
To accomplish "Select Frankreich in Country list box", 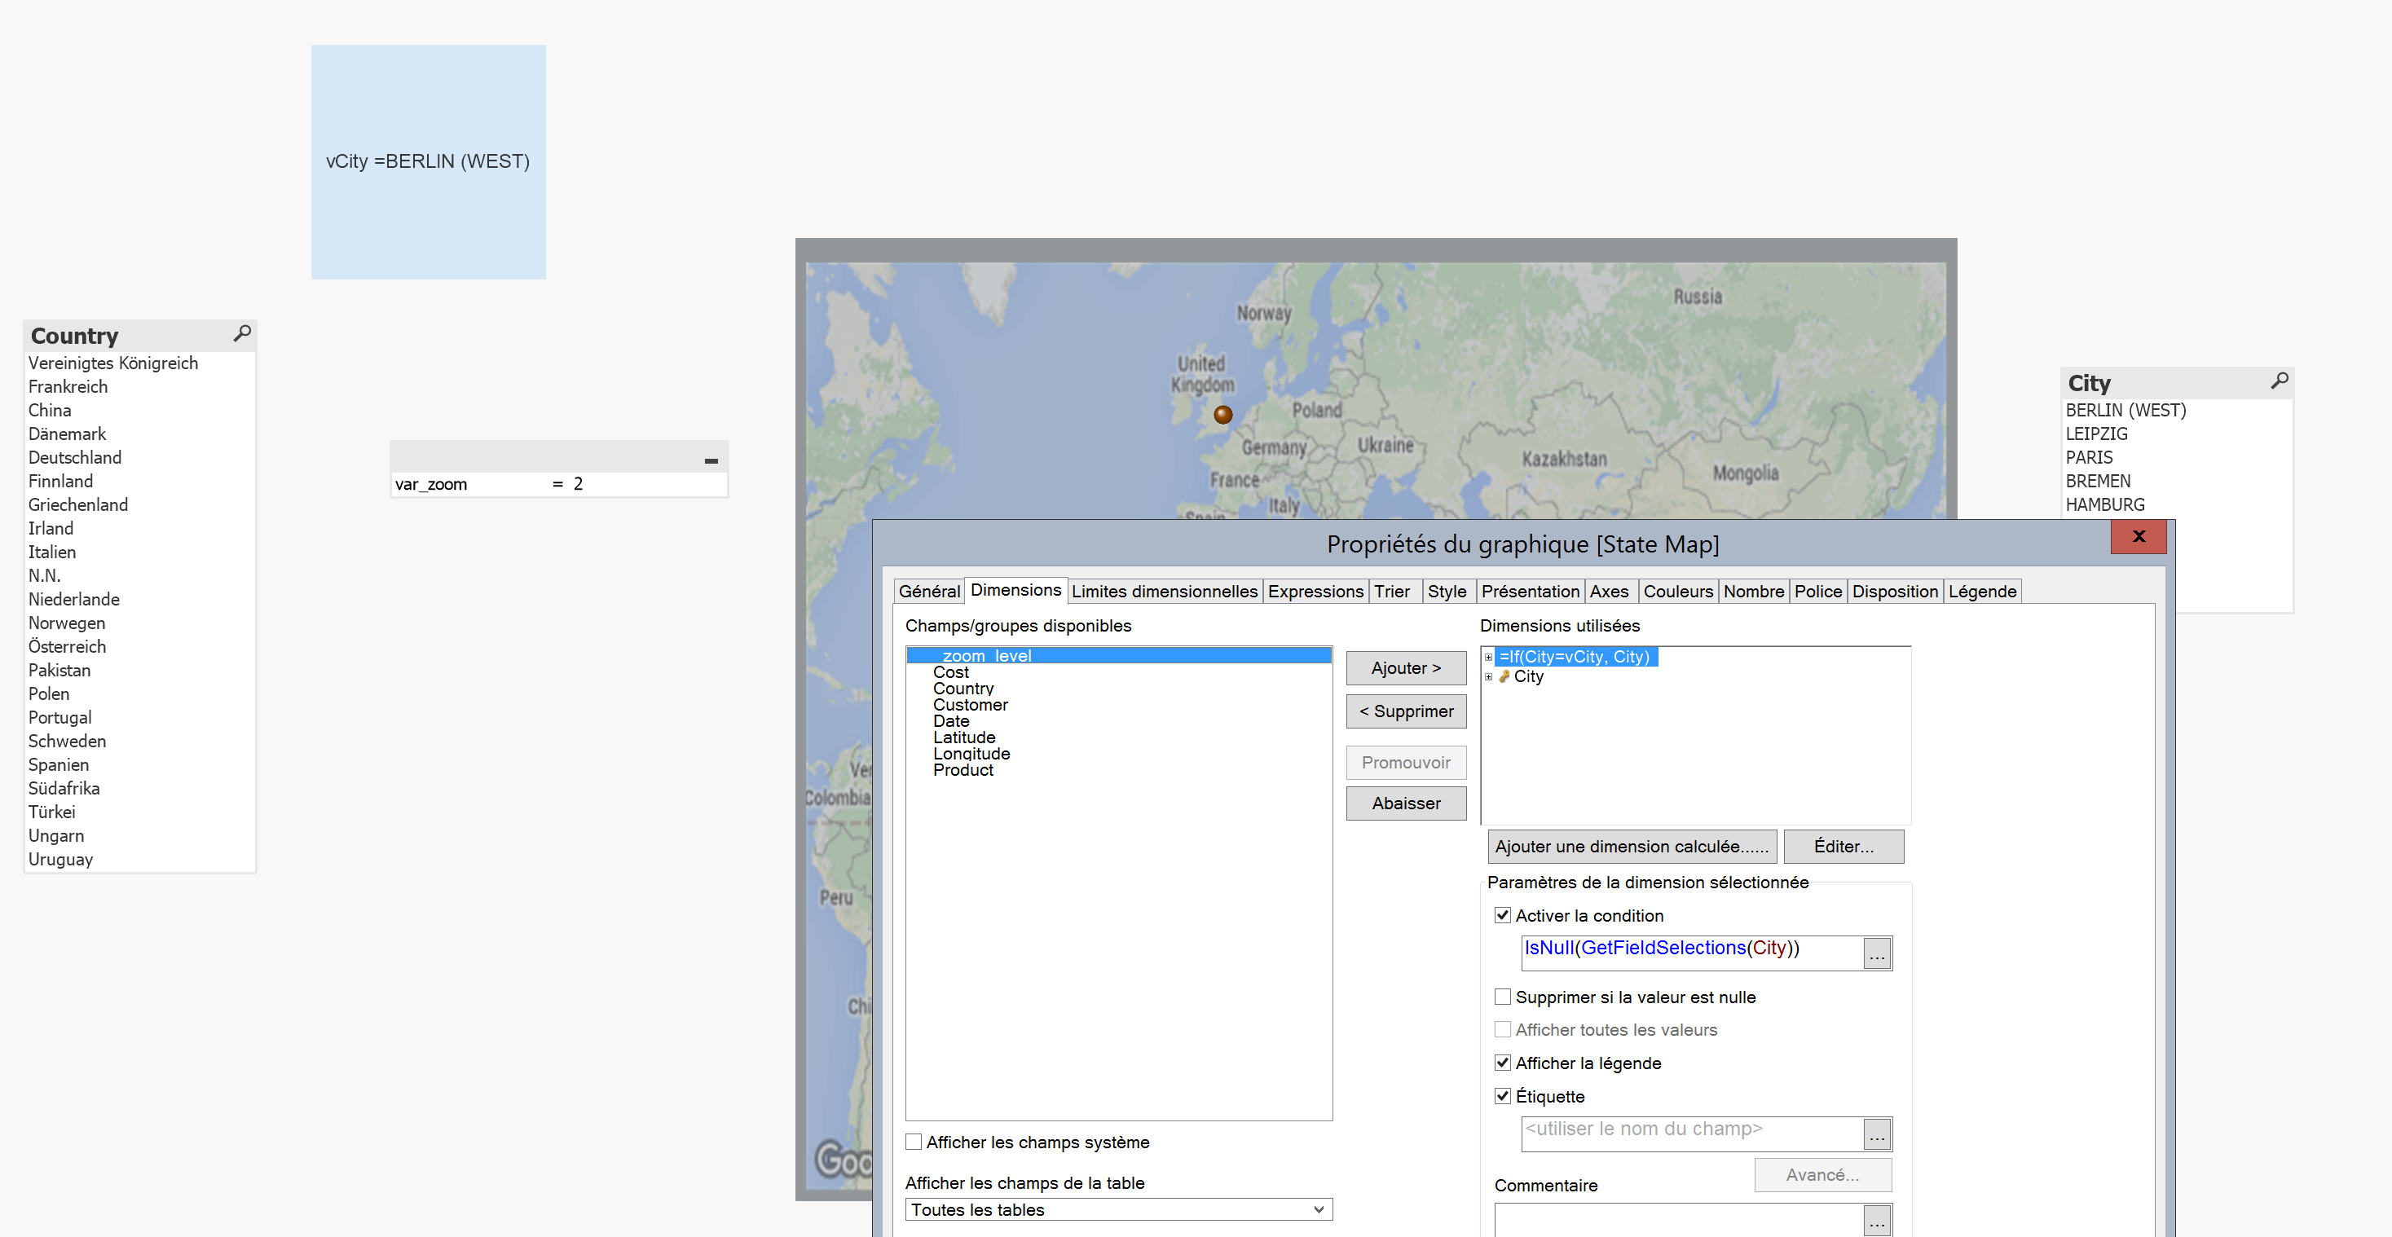I will (x=139, y=386).
